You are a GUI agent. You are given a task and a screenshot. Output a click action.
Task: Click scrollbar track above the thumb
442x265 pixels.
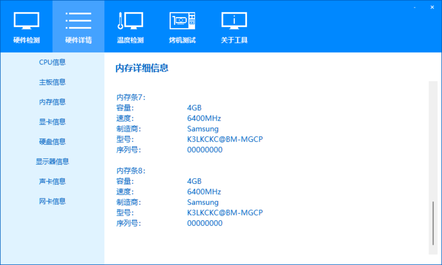[x=433, y=140]
